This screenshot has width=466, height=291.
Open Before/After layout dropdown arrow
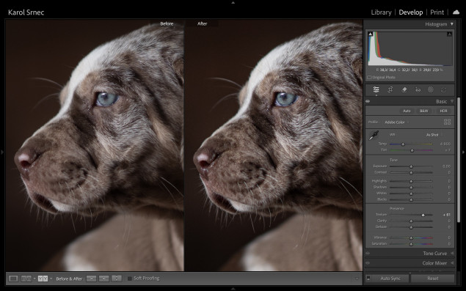tap(51, 279)
